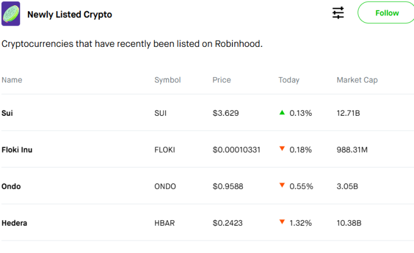Click the Newly Listed Crypto list icon
414x253 pixels.
[x=11, y=14]
